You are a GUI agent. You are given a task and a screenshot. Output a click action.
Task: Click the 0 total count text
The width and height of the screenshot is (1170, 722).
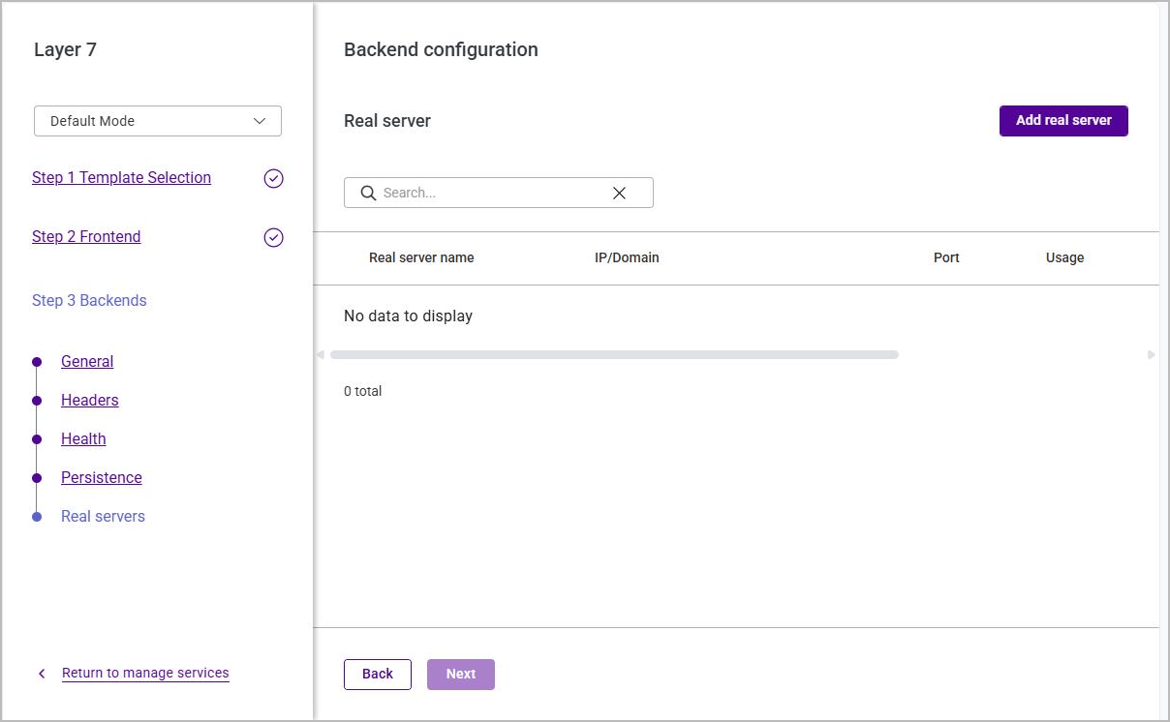click(x=363, y=391)
